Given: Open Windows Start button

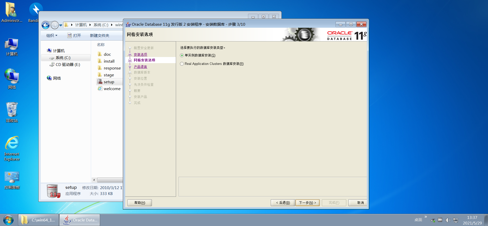Looking at the screenshot, I should [8, 220].
